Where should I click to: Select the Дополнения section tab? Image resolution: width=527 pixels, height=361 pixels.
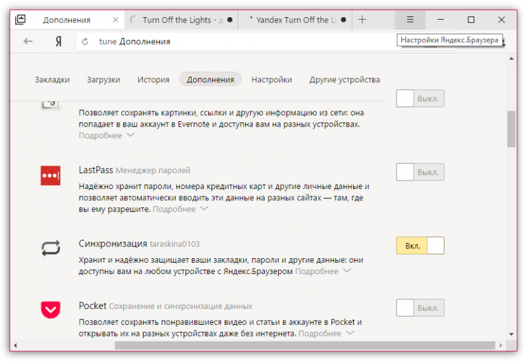pos(210,79)
